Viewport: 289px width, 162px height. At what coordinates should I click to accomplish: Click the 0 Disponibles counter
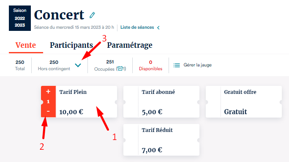click(x=150, y=65)
